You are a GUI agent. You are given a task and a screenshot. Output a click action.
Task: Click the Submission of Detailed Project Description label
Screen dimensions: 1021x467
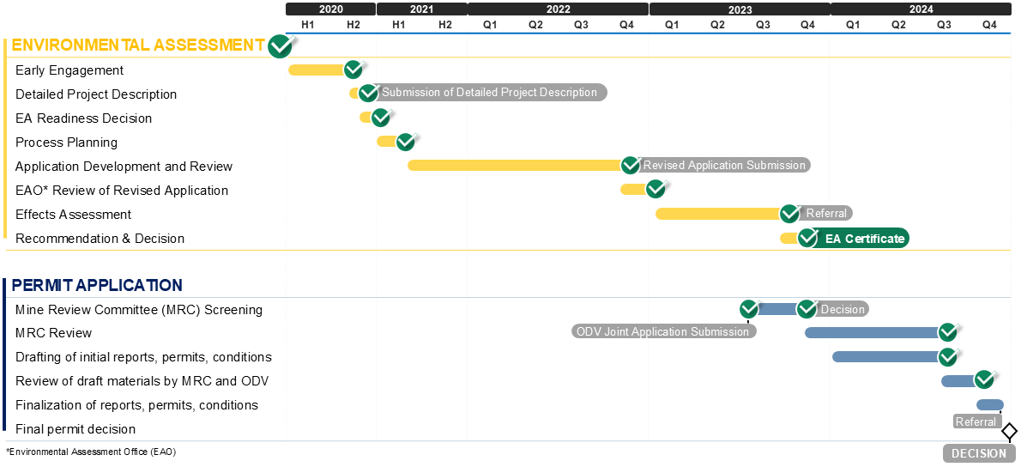[x=491, y=93]
